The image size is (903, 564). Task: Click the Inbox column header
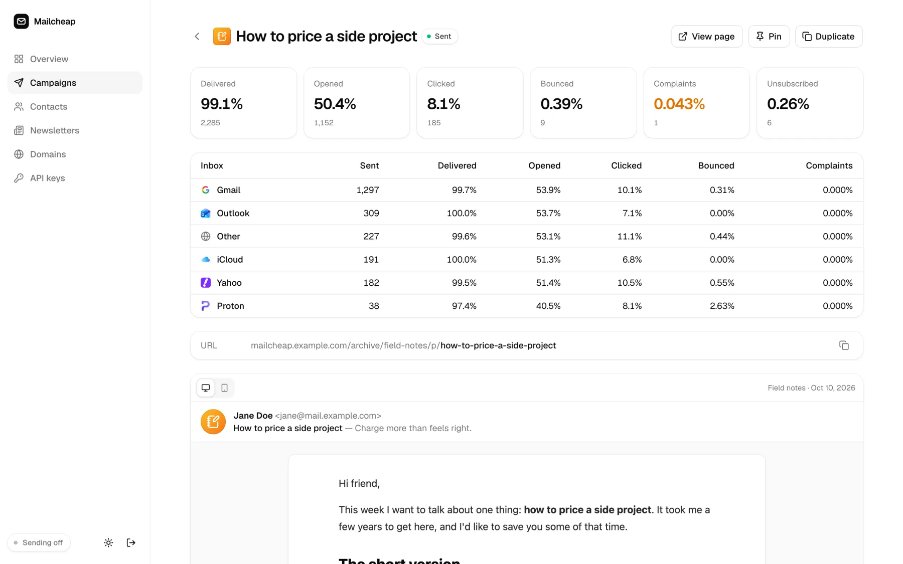point(212,165)
